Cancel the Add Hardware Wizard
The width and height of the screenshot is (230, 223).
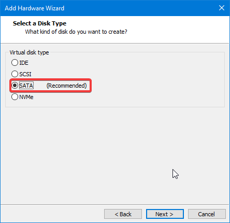207,214
